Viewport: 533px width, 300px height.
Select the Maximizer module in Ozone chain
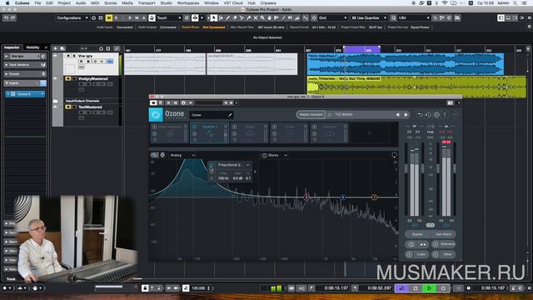[329, 133]
